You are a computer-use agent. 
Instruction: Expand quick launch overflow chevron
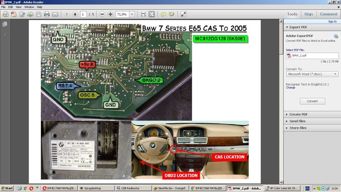37,187
